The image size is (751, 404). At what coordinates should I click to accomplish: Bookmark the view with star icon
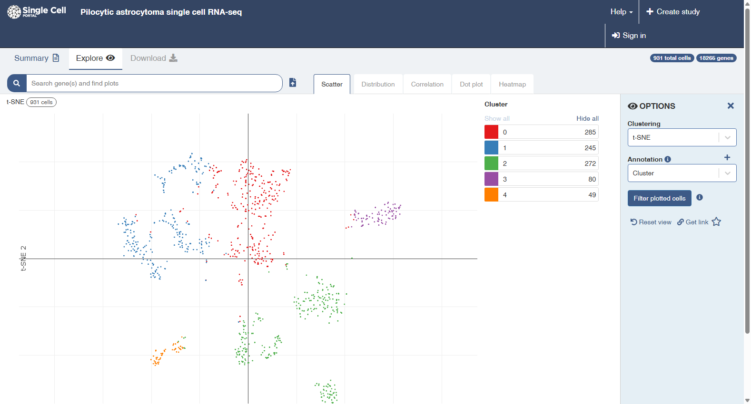pyautogui.click(x=716, y=222)
